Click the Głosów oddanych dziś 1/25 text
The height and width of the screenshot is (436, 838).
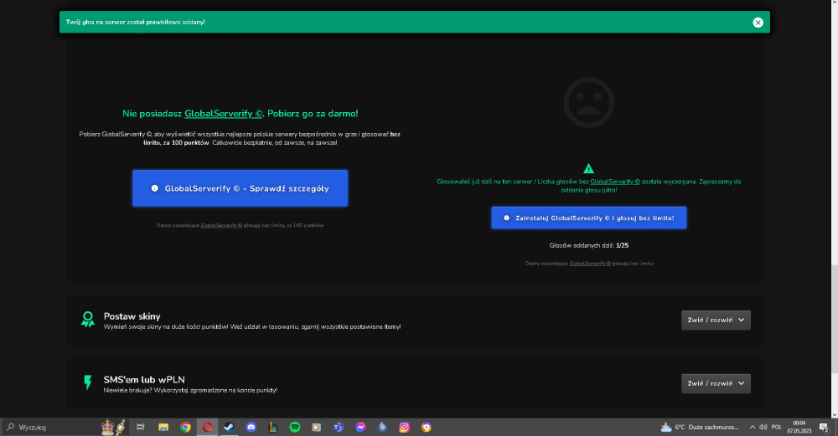[x=589, y=245]
